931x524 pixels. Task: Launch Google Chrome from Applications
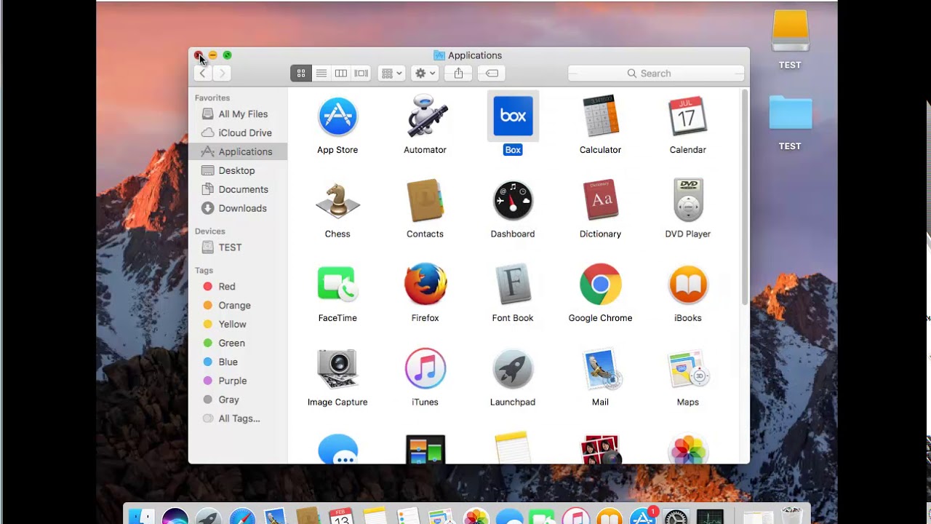[x=600, y=285]
